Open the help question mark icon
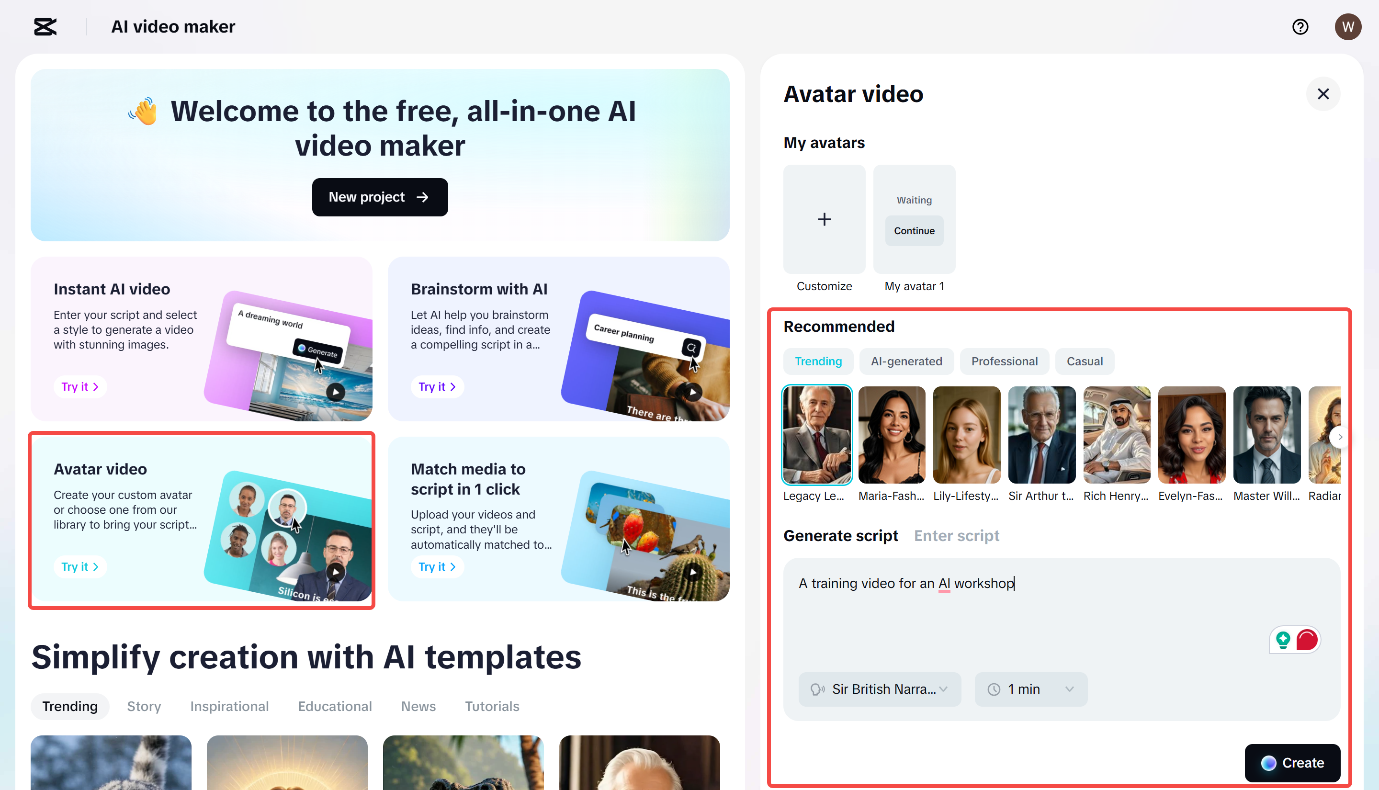 coord(1300,27)
